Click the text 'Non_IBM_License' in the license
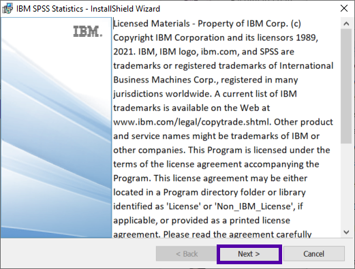 coord(254,206)
